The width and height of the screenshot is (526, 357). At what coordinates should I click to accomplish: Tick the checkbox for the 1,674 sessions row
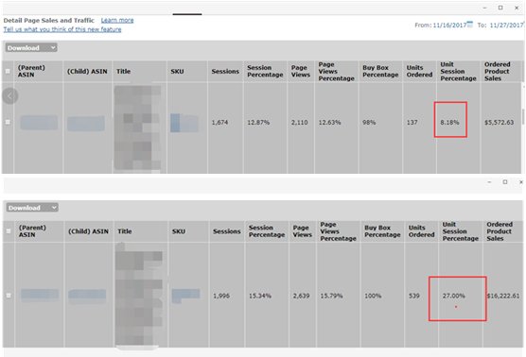pos(8,122)
